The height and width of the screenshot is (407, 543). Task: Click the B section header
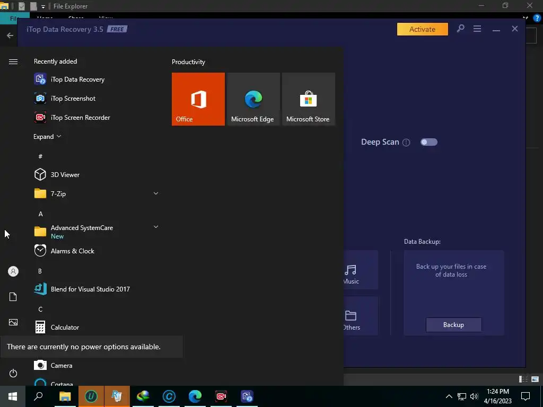pos(40,271)
